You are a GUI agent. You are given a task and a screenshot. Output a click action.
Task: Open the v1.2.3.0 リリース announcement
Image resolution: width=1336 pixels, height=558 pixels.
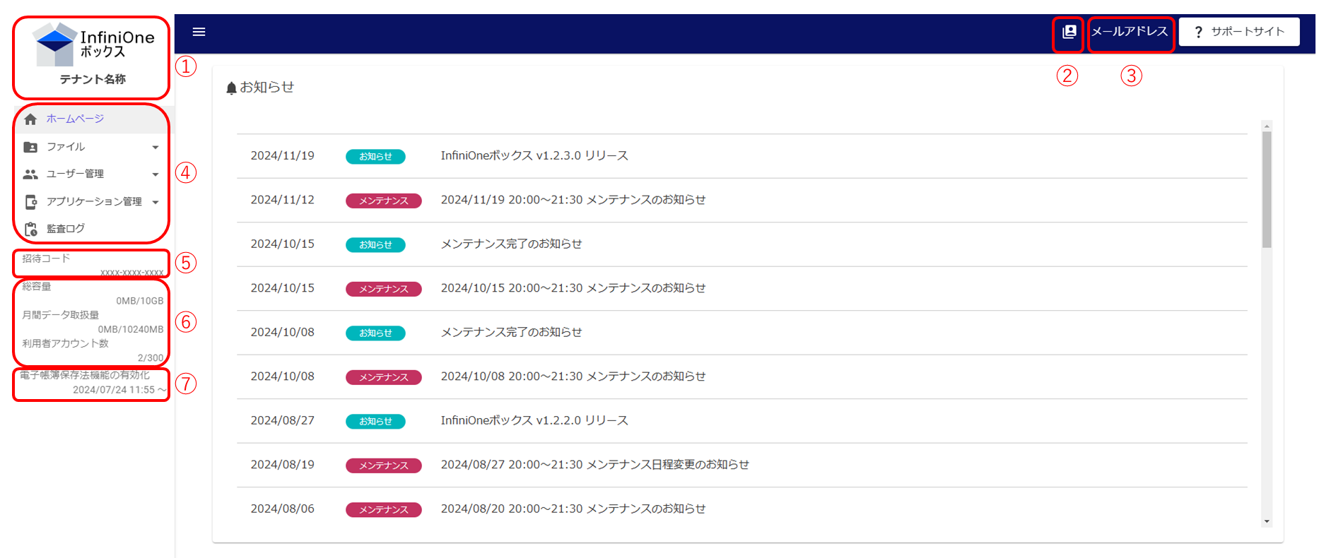(534, 155)
